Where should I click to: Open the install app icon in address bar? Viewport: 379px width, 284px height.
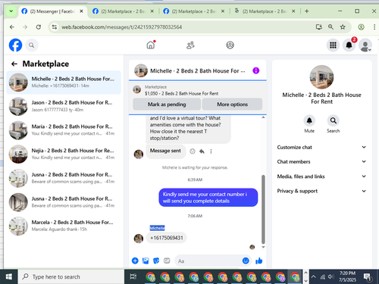[x=319, y=27]
